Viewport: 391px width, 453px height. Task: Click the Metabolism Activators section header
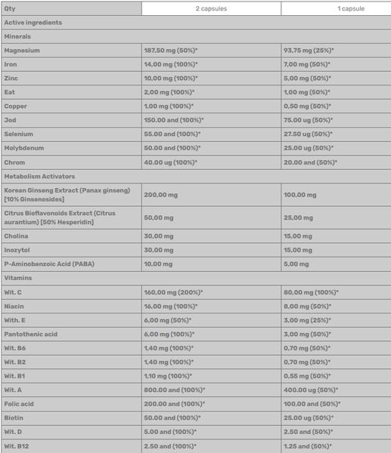pyautogui.click(x=196, y=177)
